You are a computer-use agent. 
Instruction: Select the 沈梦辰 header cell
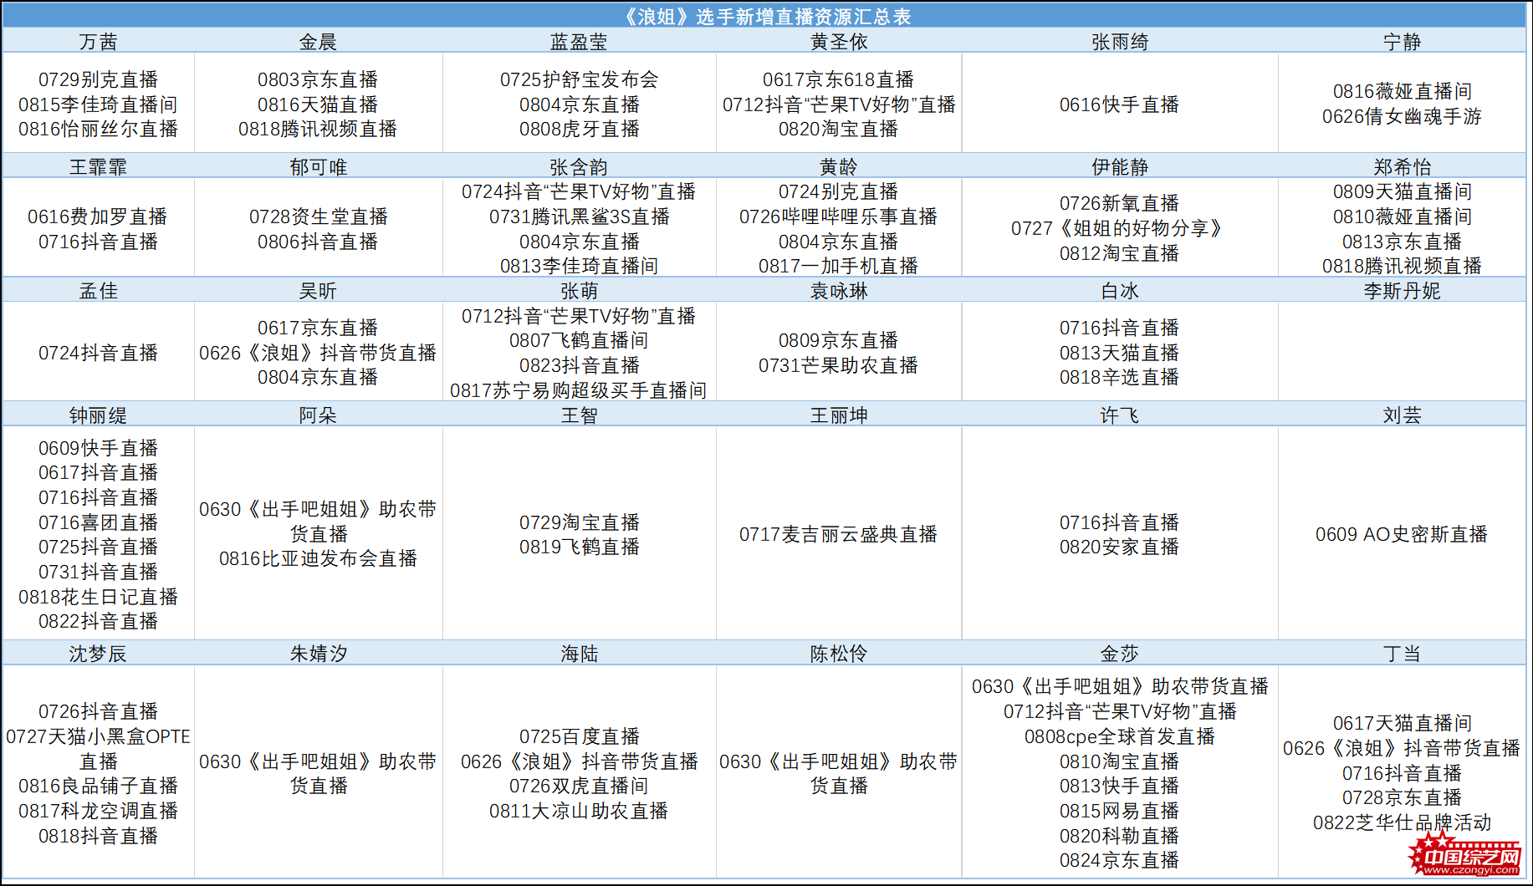click(99, 654)
